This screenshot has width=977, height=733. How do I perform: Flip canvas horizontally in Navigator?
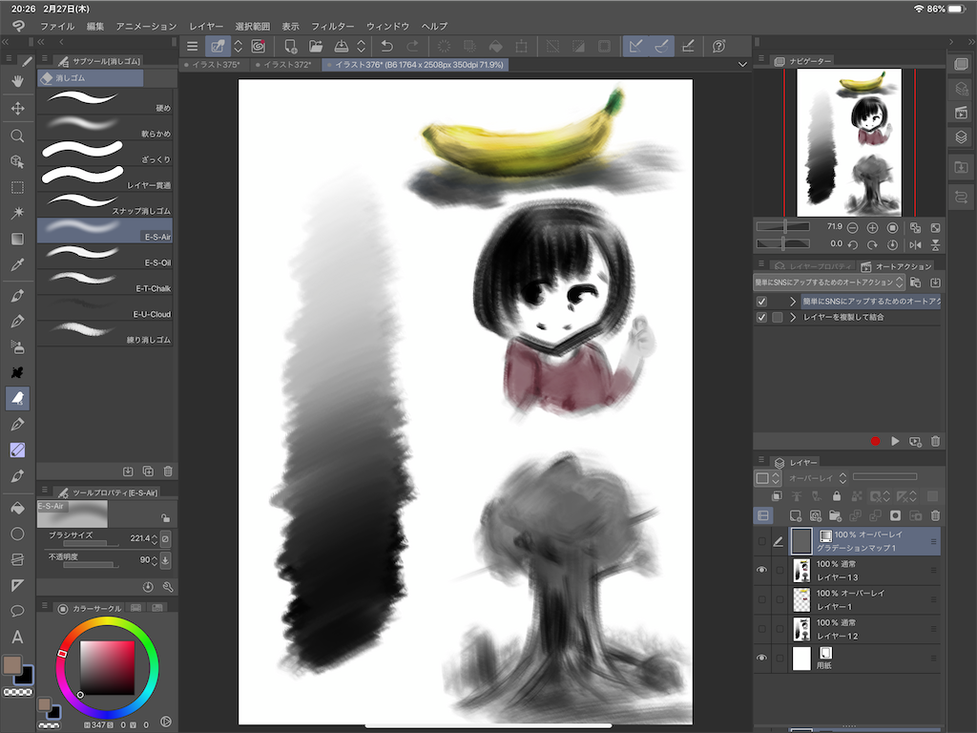pyautogui.click(x=915, y=245)
